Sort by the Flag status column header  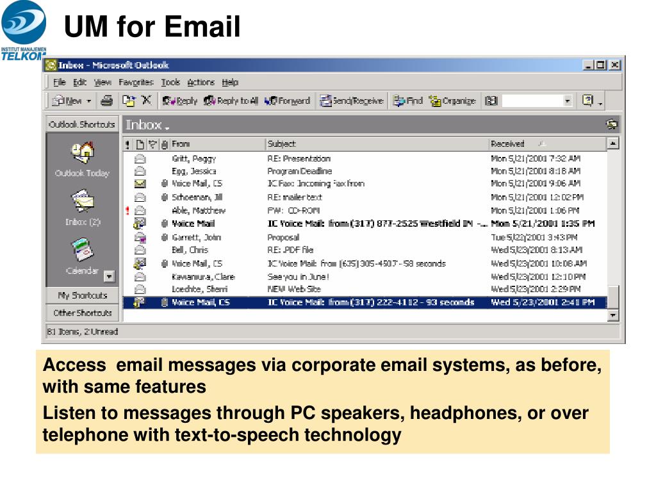[x=152, y=145]
